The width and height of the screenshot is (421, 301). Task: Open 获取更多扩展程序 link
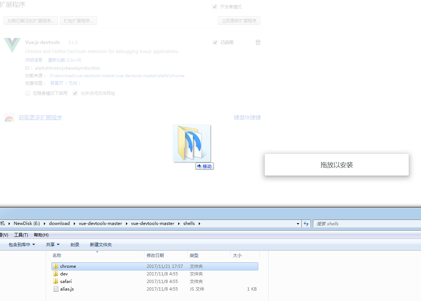pos(40,118)
